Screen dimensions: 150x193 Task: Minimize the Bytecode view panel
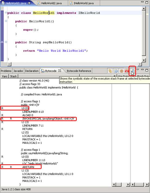[x=142, y=70]
